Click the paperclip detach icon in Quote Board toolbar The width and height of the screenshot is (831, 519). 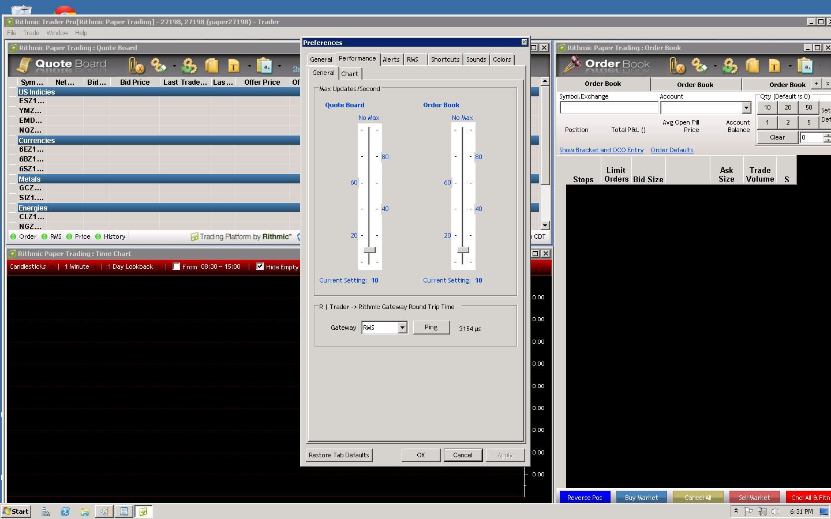(137, 66)
